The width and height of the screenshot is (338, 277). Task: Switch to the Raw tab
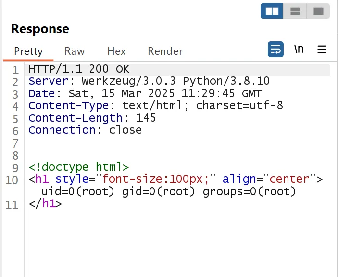coord(75,51)
